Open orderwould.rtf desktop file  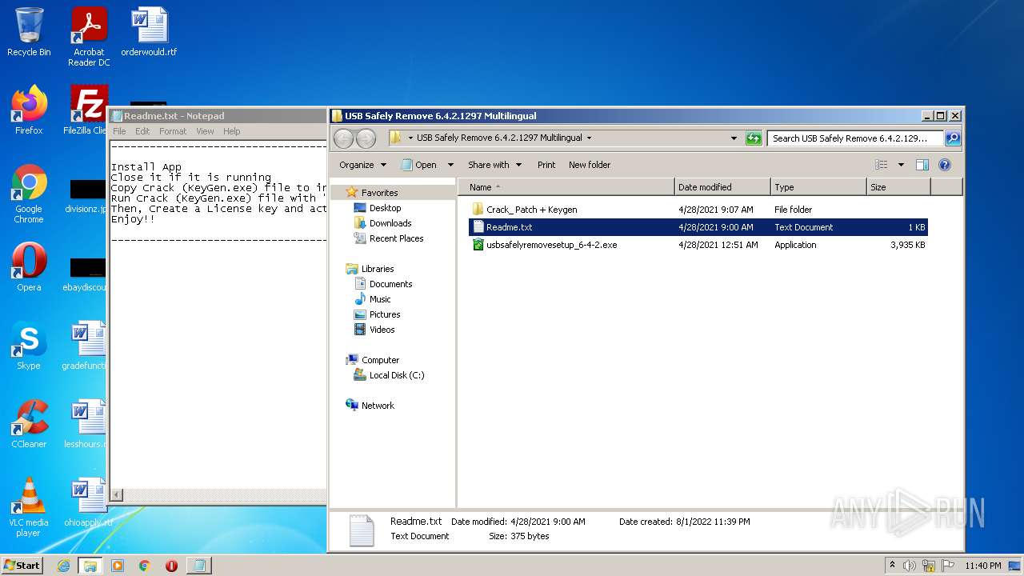pyautogui.click(x=149, y=32)
